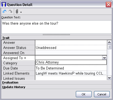Expand the Assigned To dropdown arrow
Viewport: 113px width, 100px height.
(104, 58)
